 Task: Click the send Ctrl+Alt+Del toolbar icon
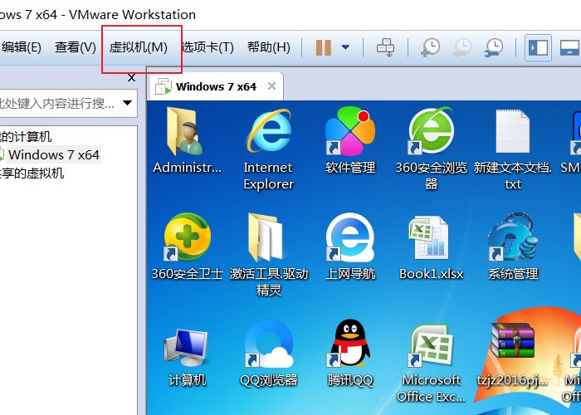(385, 47)
